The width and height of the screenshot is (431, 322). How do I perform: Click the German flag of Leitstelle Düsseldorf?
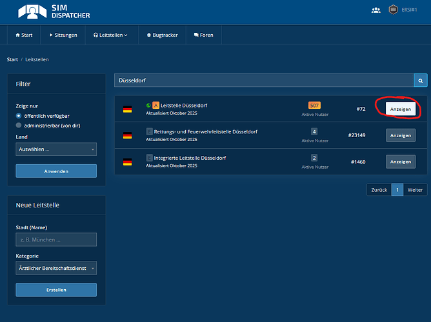pos(128,109)
